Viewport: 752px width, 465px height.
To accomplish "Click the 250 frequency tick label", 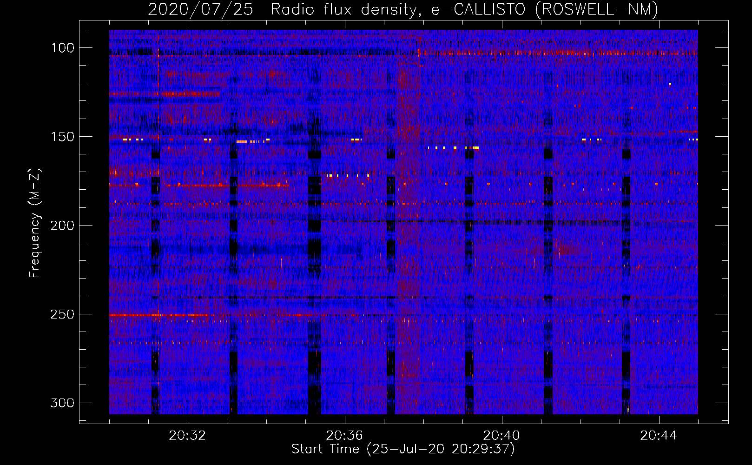I will (x=63, y=314).
